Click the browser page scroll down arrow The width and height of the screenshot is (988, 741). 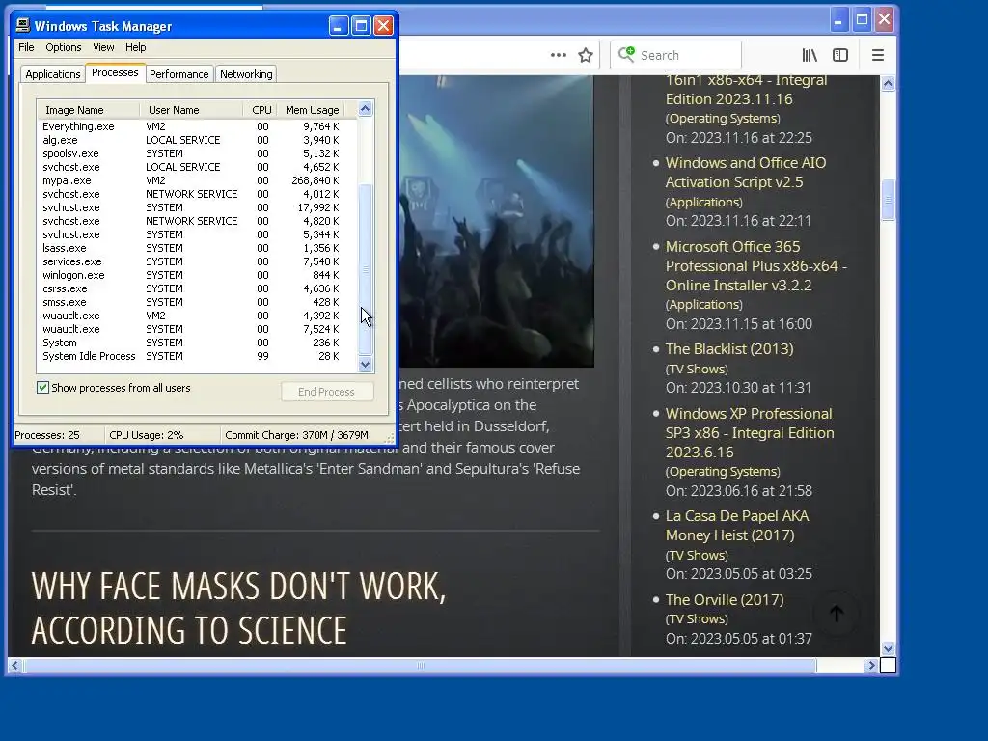(888, 648)
